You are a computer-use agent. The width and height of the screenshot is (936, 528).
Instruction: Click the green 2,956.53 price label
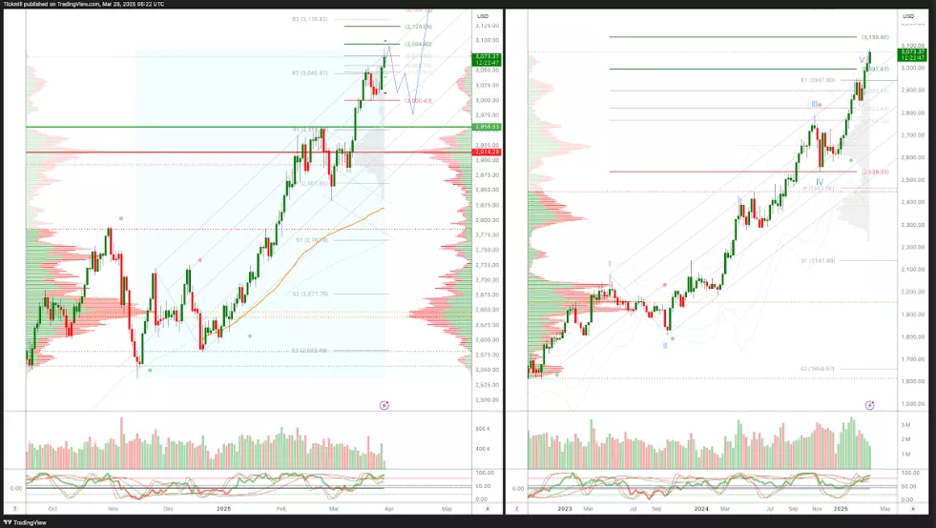click(486, 127)
